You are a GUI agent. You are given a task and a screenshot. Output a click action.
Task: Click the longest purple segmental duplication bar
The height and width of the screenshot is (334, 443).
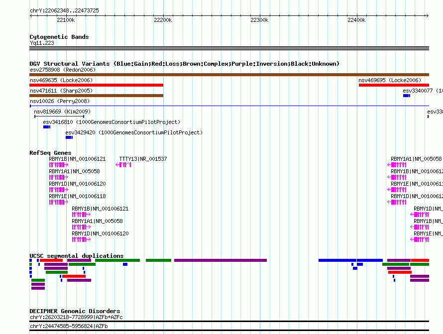[221, 260]
